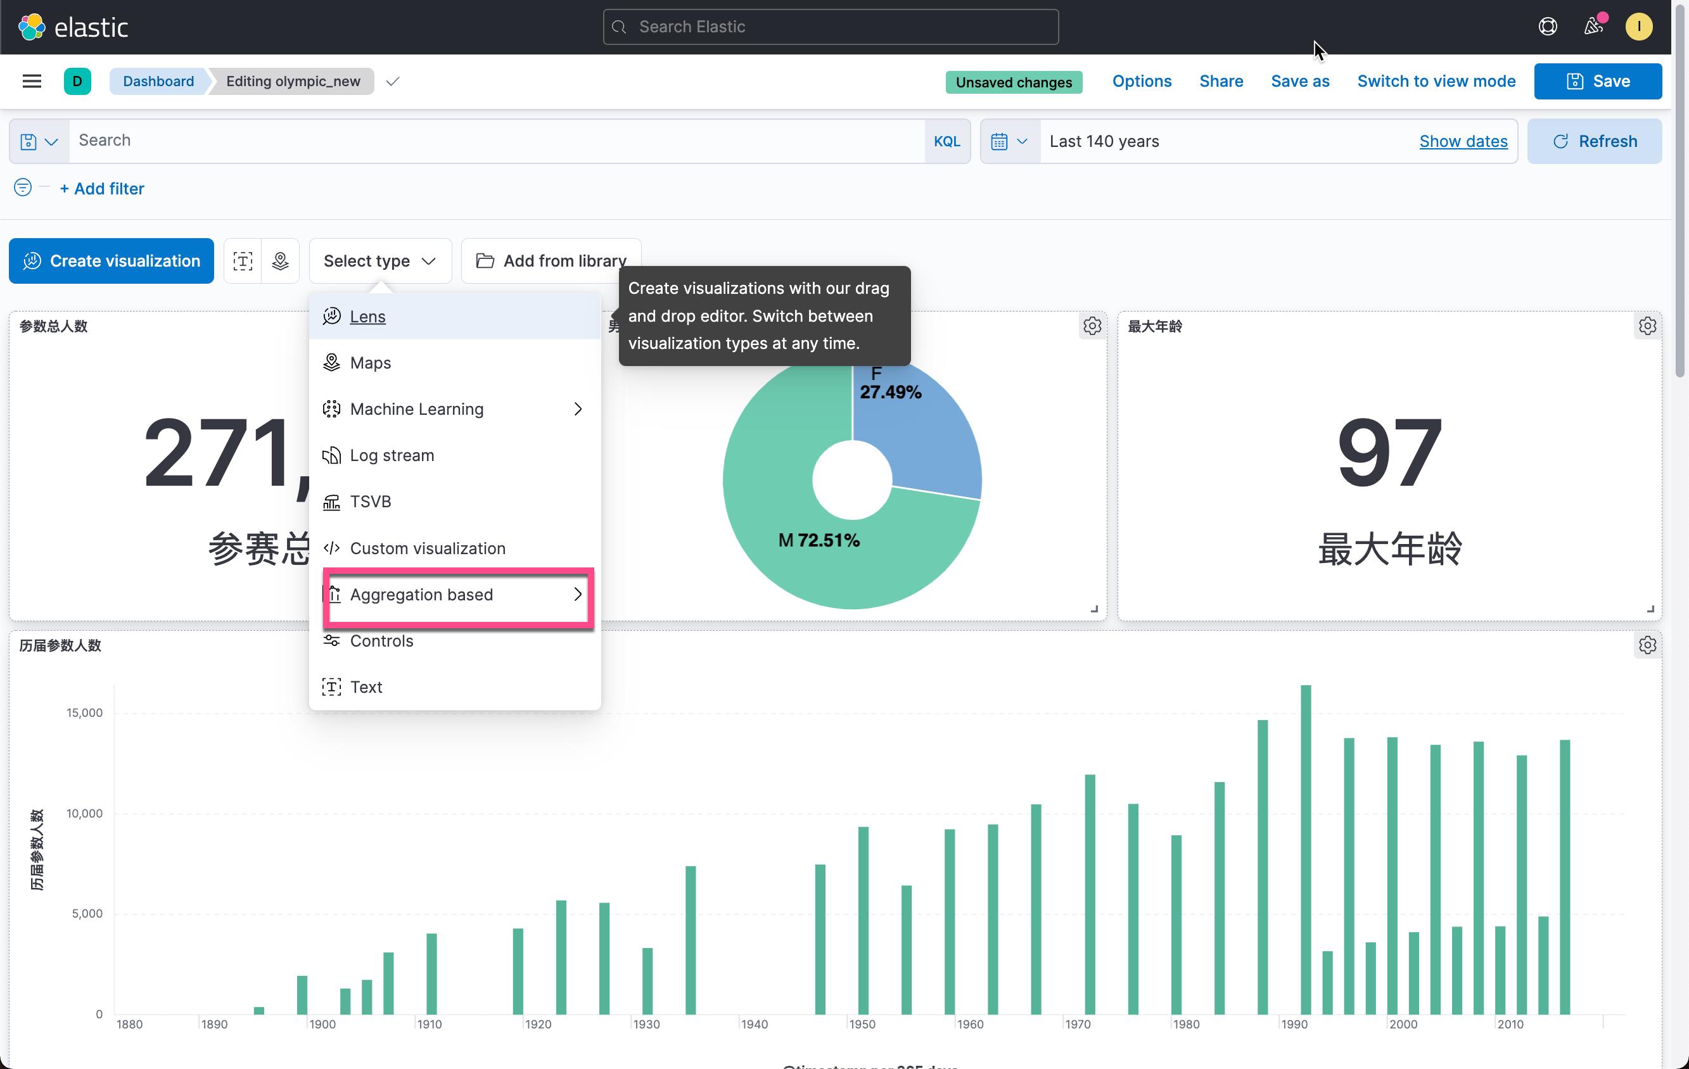Click the Elastic logo home icon
This screenshot has height=1069, width=1689.
tap(32, 27)
